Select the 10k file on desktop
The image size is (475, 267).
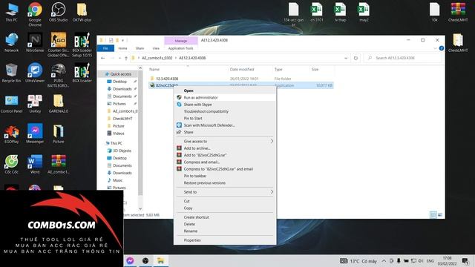click(x=434, y=12)
